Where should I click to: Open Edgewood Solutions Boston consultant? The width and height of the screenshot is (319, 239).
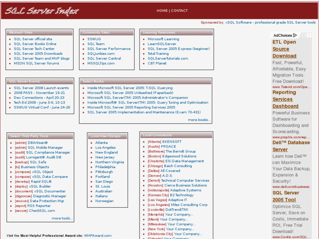[179, 156]
